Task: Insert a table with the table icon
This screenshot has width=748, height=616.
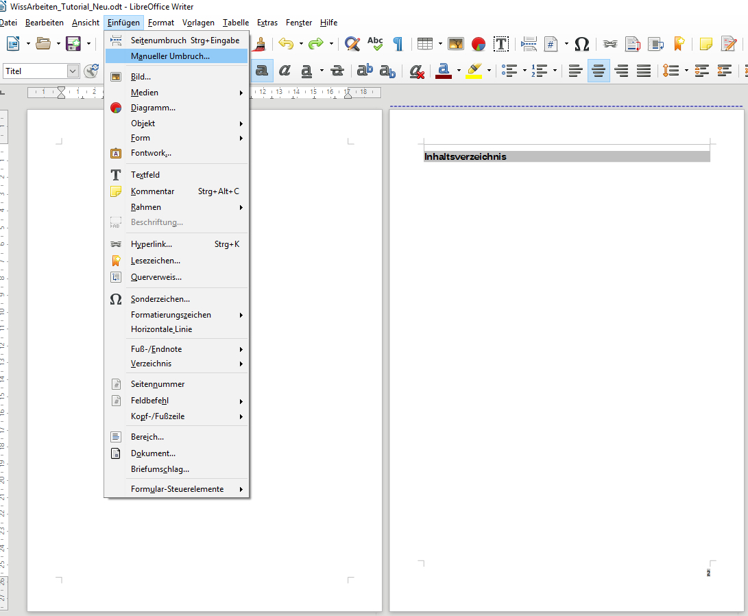Action: (x=424, y=44)
